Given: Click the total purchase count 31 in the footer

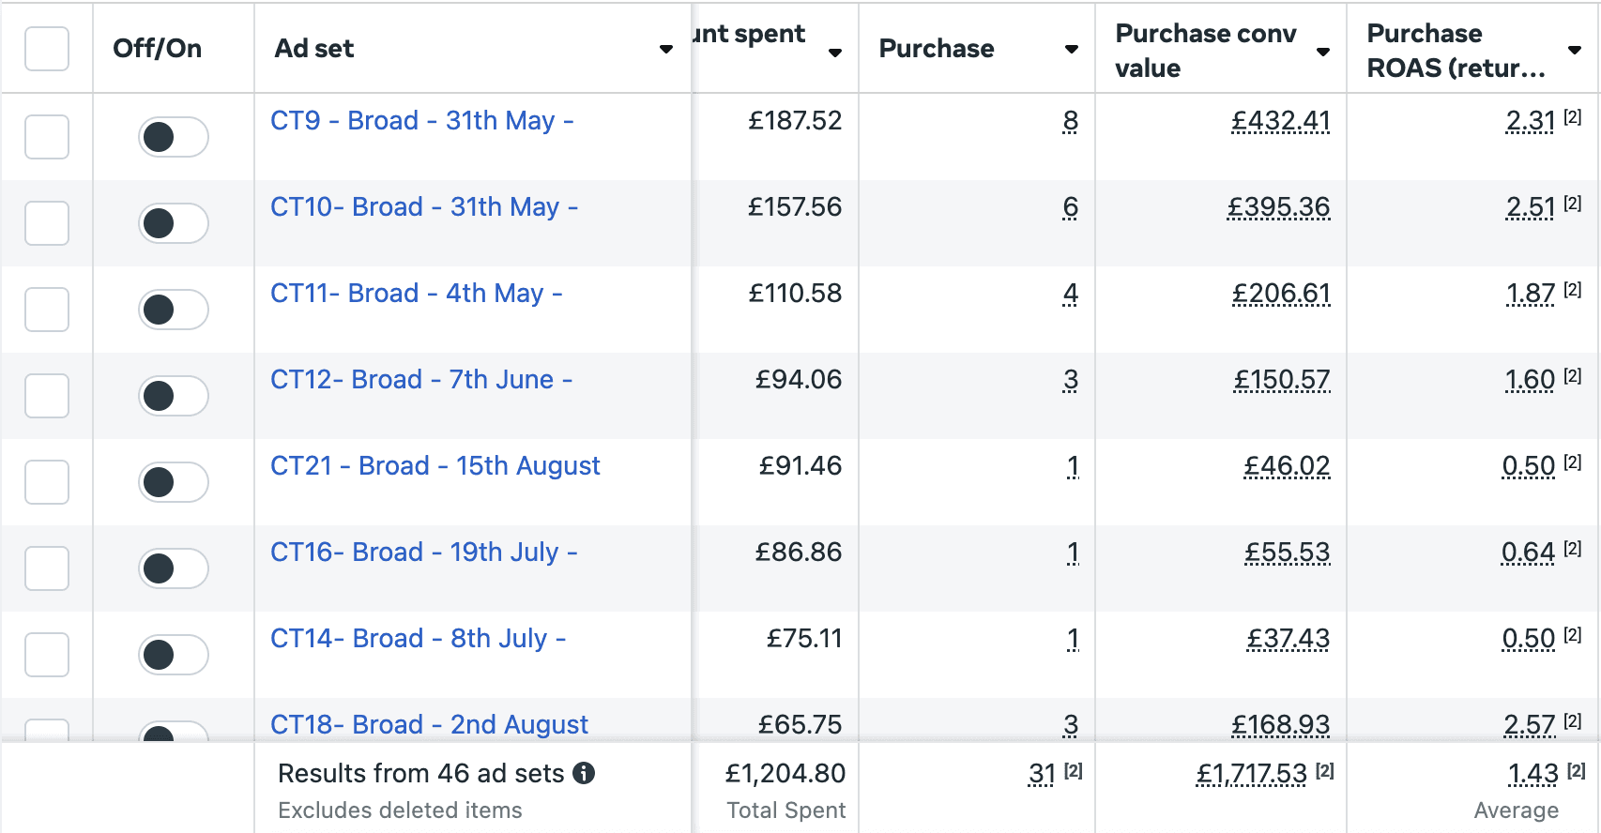Looking at the screenshot, I should [1042, 774].
